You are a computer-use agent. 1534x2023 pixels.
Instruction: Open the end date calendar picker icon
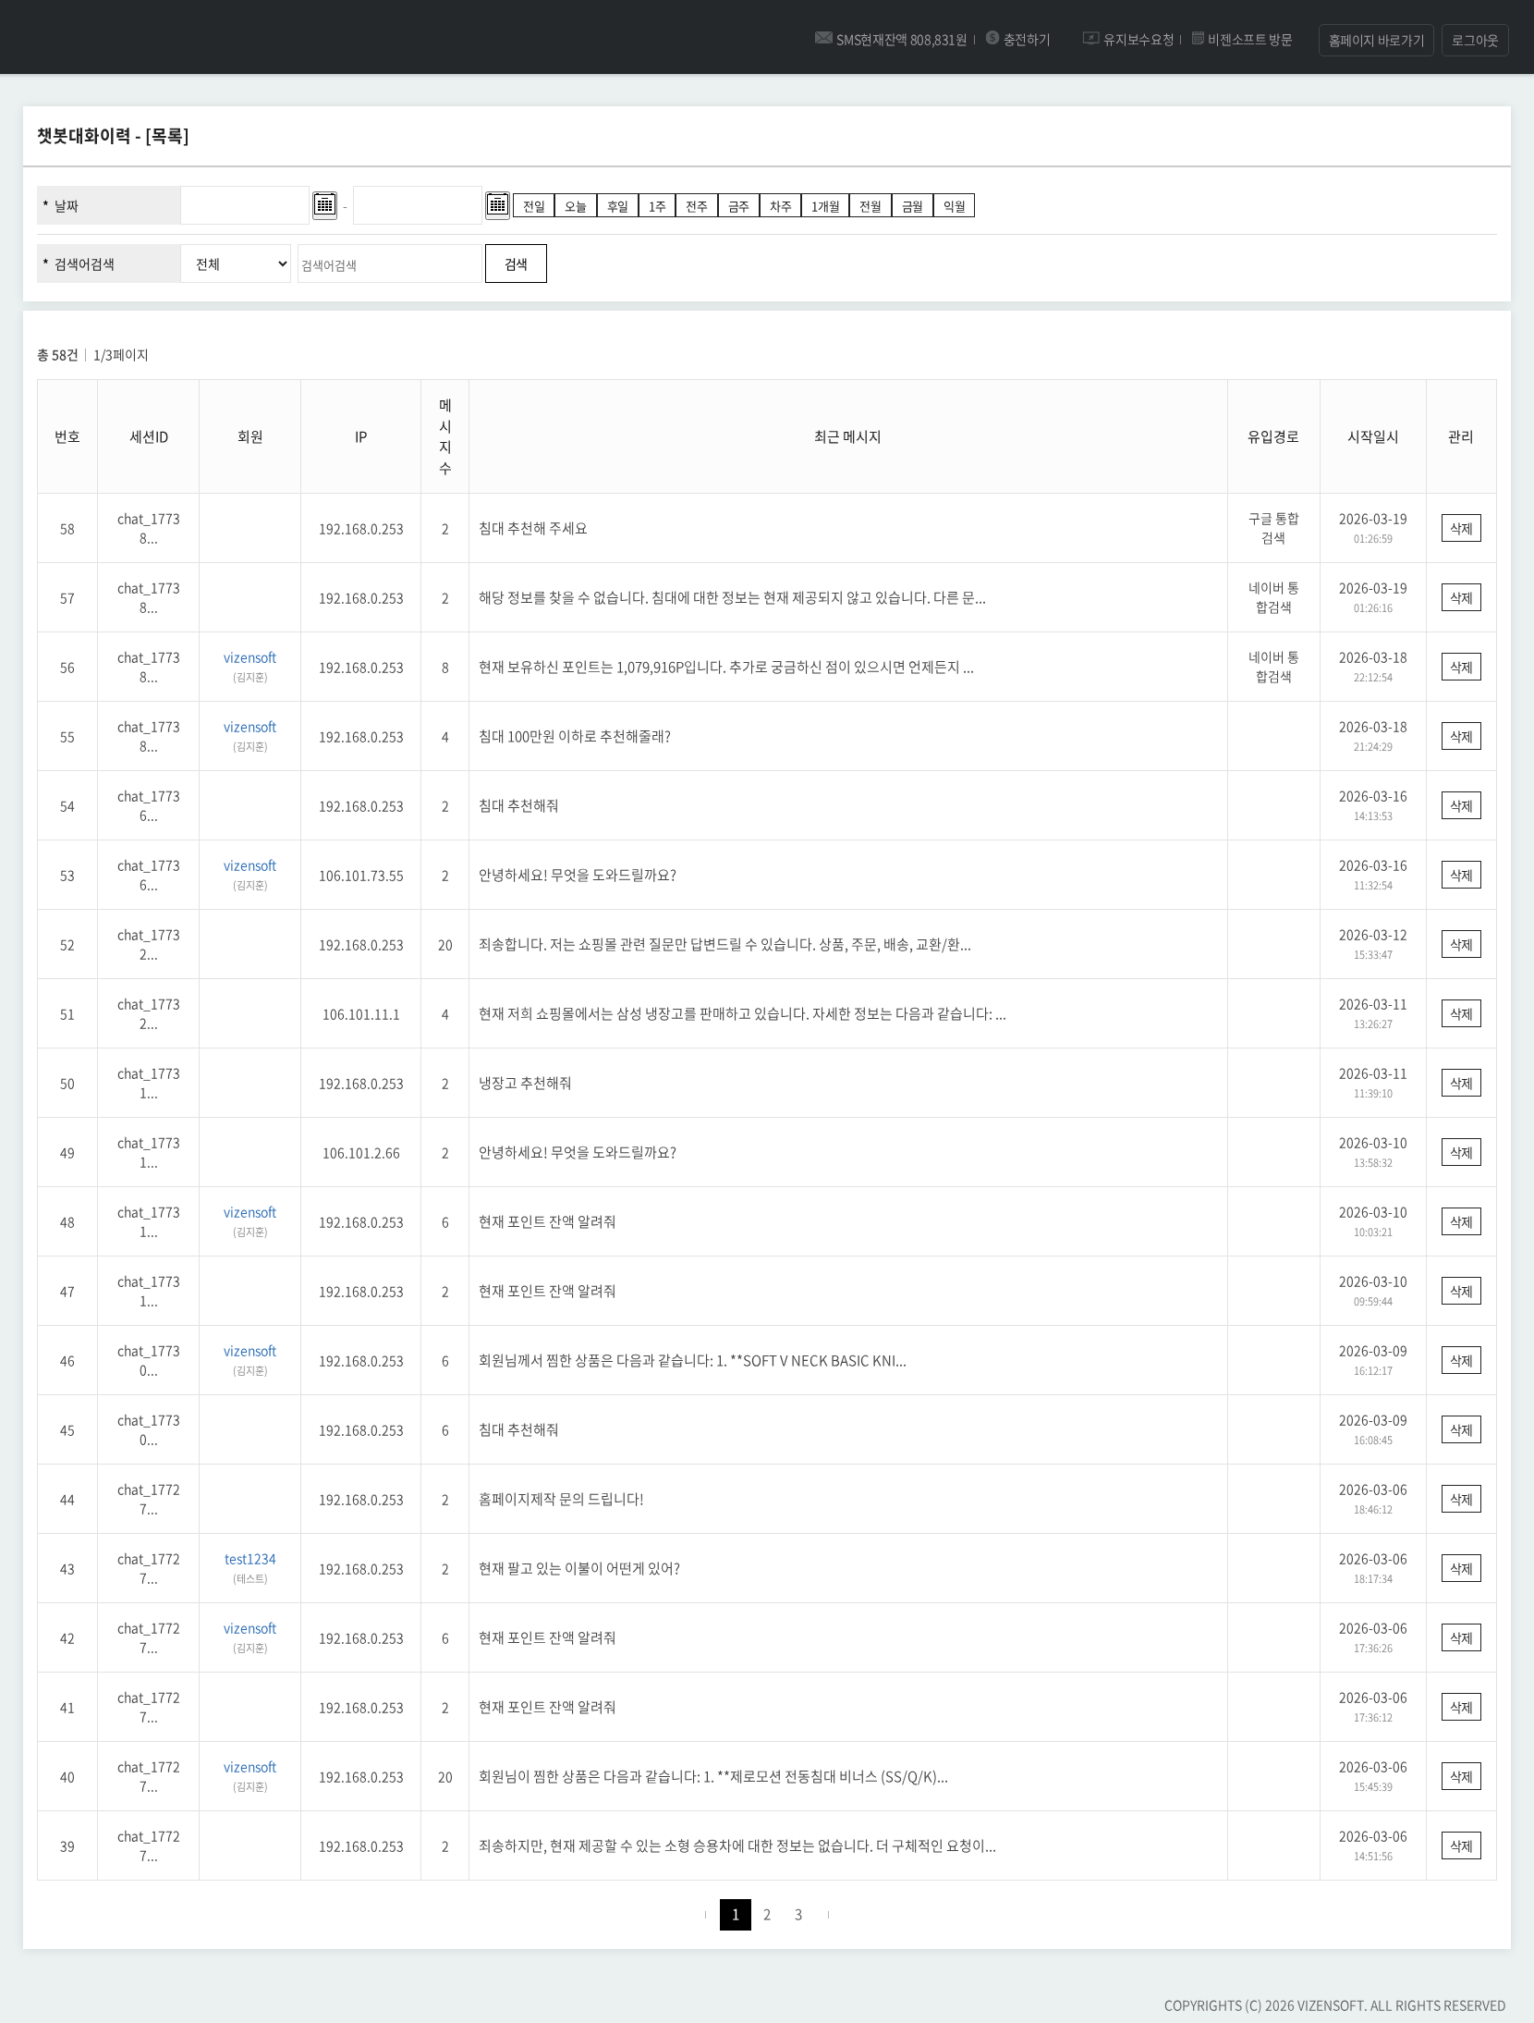497,204
